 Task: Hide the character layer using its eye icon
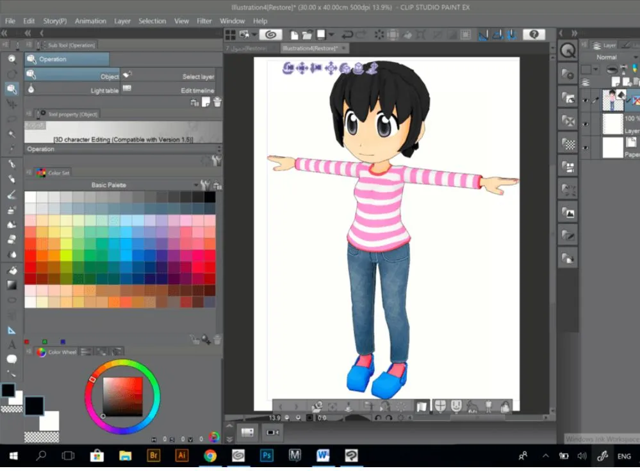tap(586, 100)
